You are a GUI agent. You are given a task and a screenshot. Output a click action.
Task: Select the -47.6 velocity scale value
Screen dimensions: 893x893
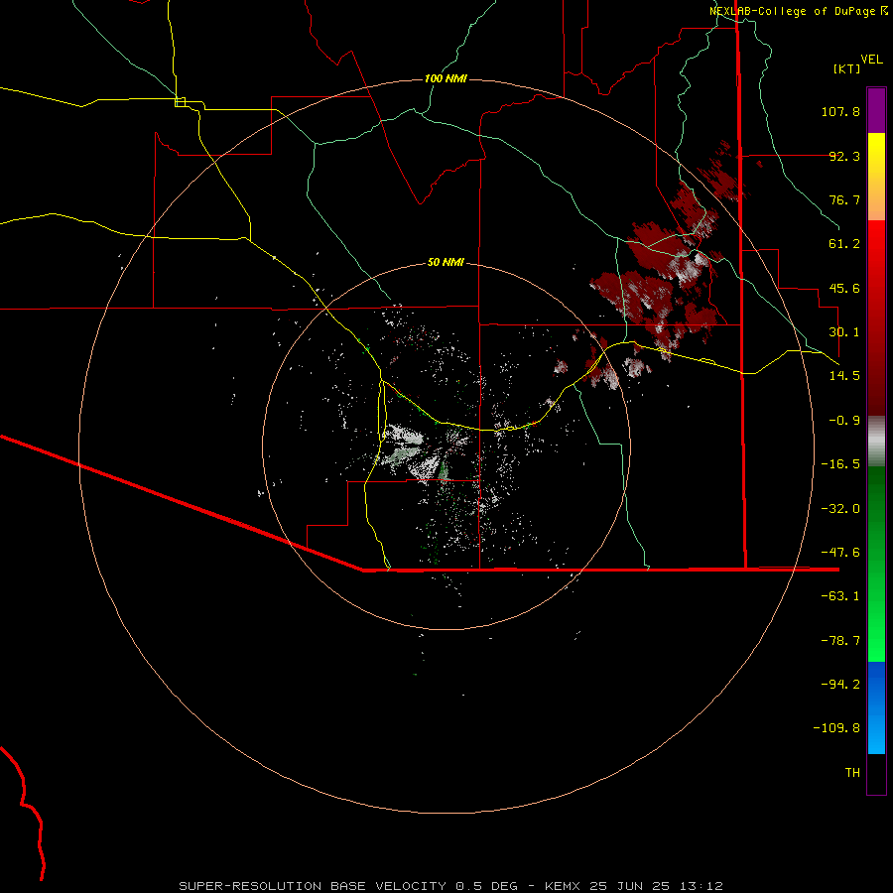840,553
